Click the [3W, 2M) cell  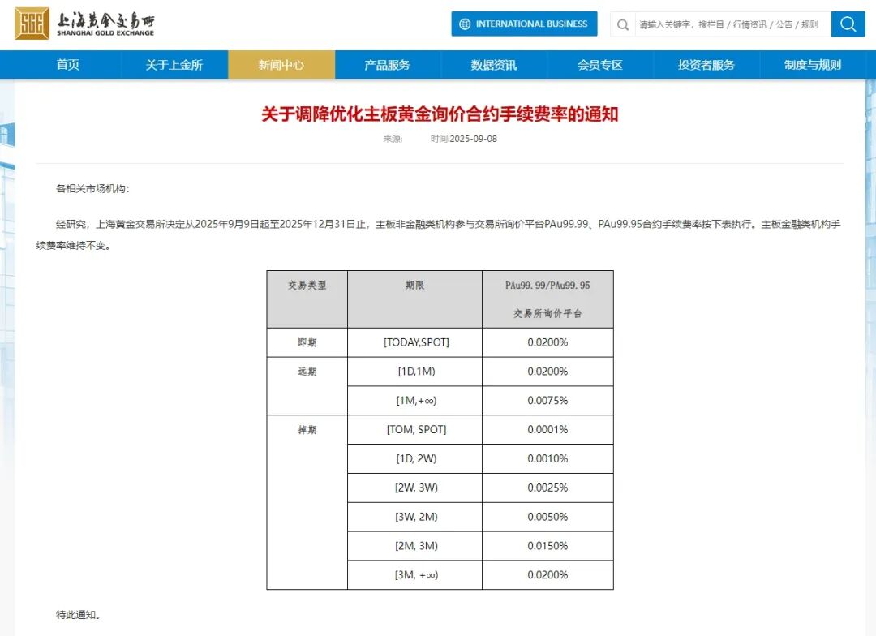416,517
